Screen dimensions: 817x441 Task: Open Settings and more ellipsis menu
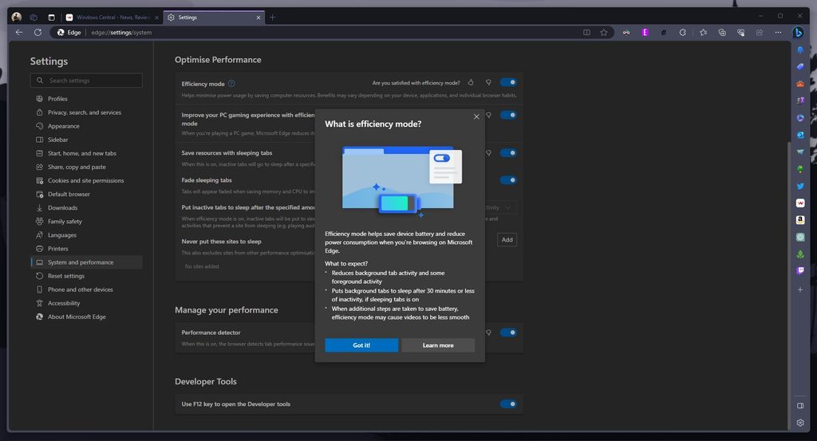click(x=778, y=32)
